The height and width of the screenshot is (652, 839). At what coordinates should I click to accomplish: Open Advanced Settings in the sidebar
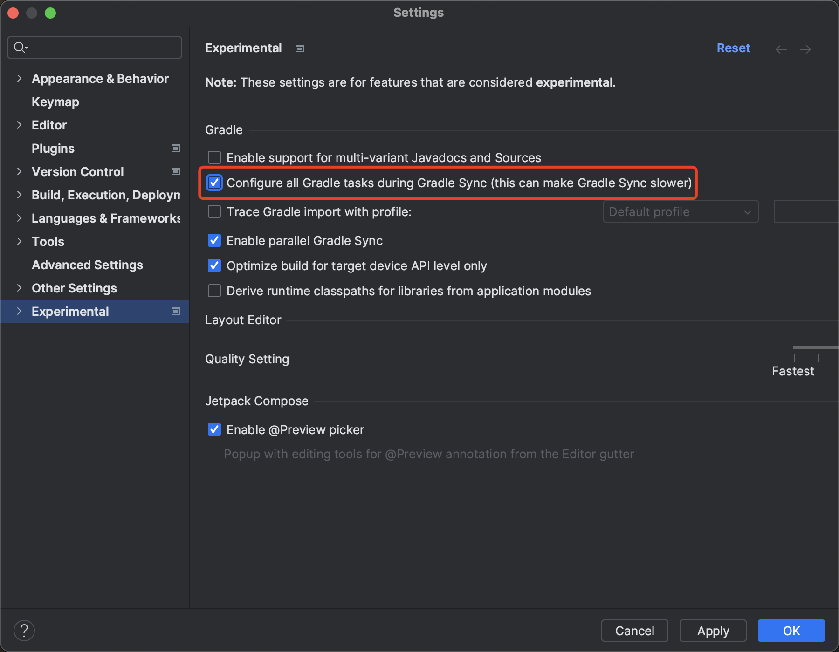87,265
